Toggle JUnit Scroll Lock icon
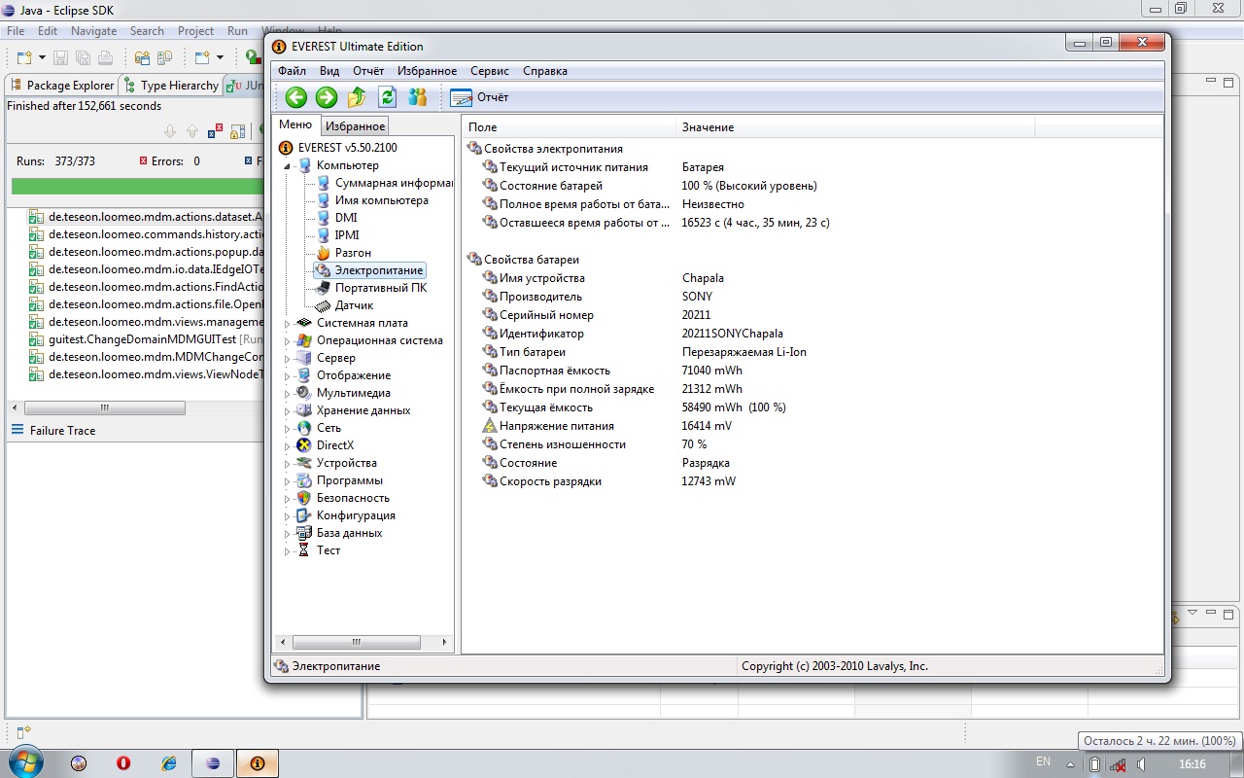The image size is (1244, 778). coord(237,131)
